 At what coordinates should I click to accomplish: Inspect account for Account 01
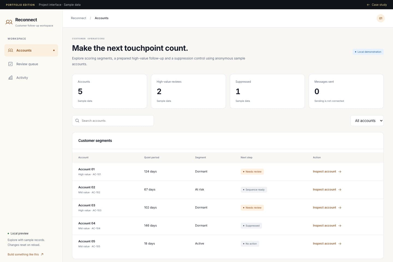[327, 172]
